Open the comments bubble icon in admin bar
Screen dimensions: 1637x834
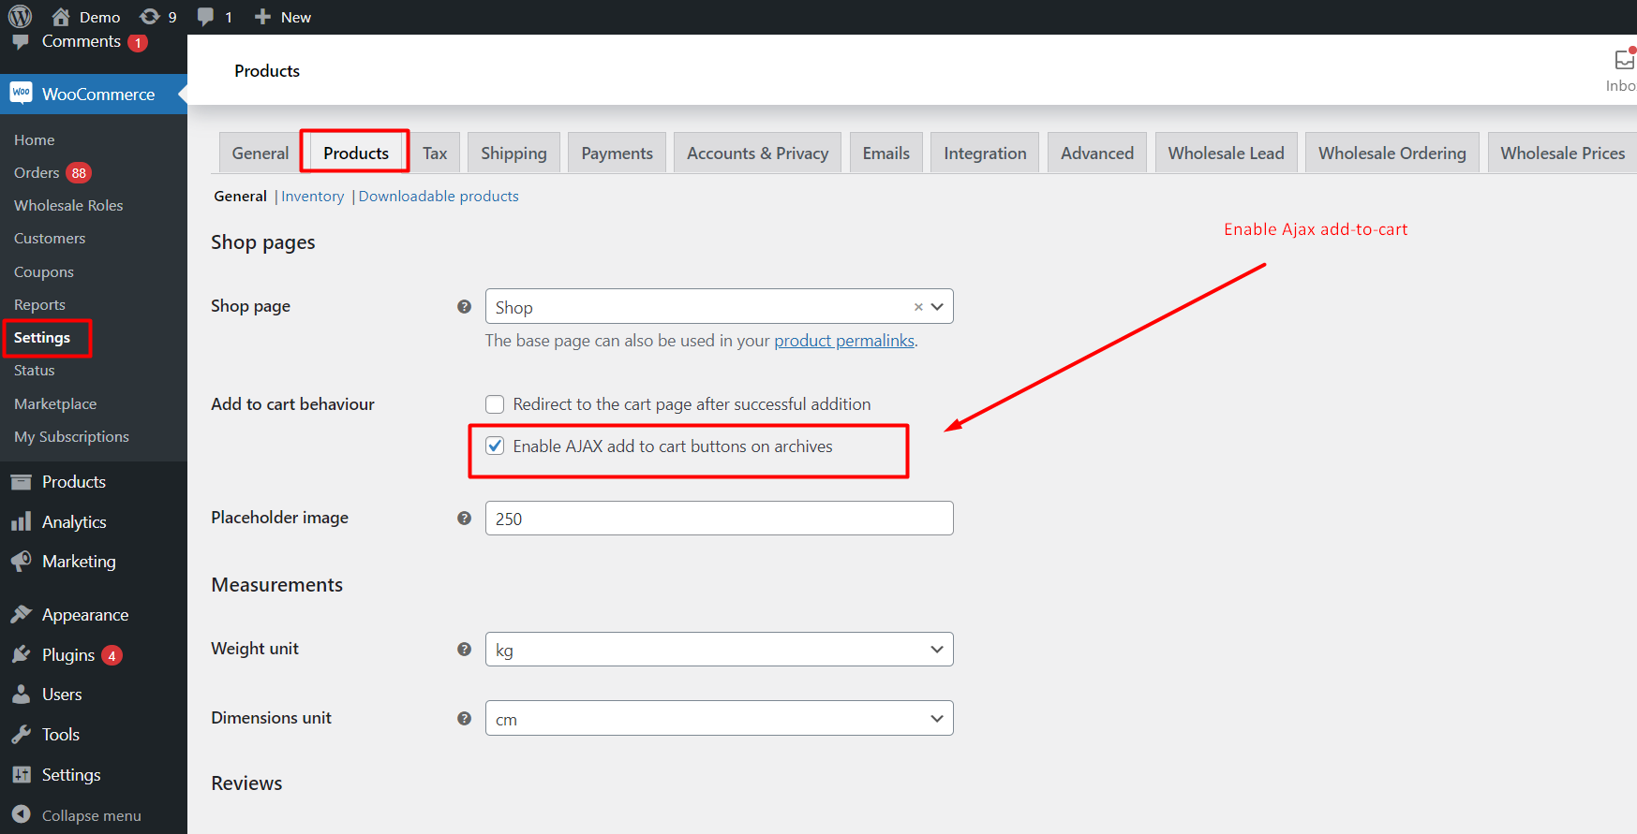click(206, 17)
